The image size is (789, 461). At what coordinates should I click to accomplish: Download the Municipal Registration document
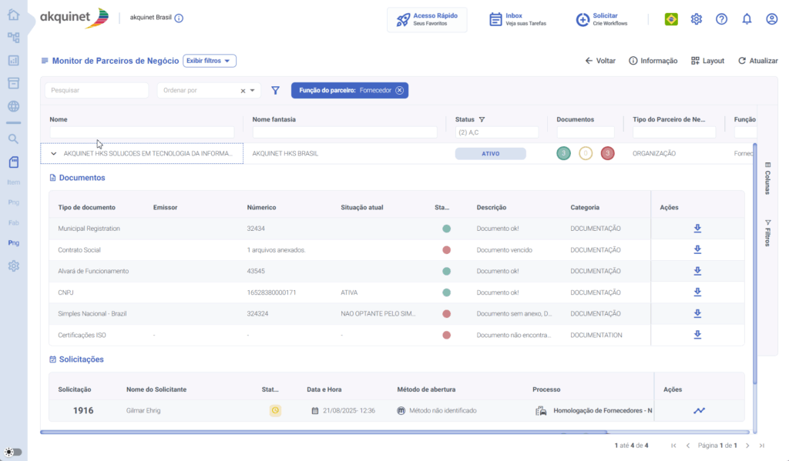pyautogui.click(x=697, y=229)
